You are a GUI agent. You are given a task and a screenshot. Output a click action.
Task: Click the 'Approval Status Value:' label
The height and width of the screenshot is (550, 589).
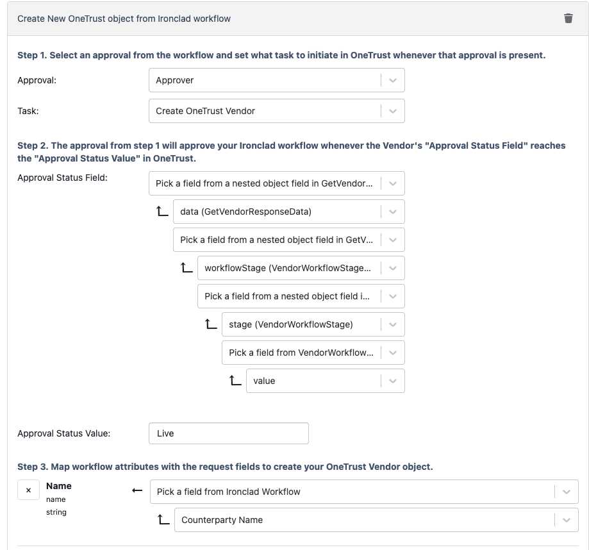click(x=64, y=433)
